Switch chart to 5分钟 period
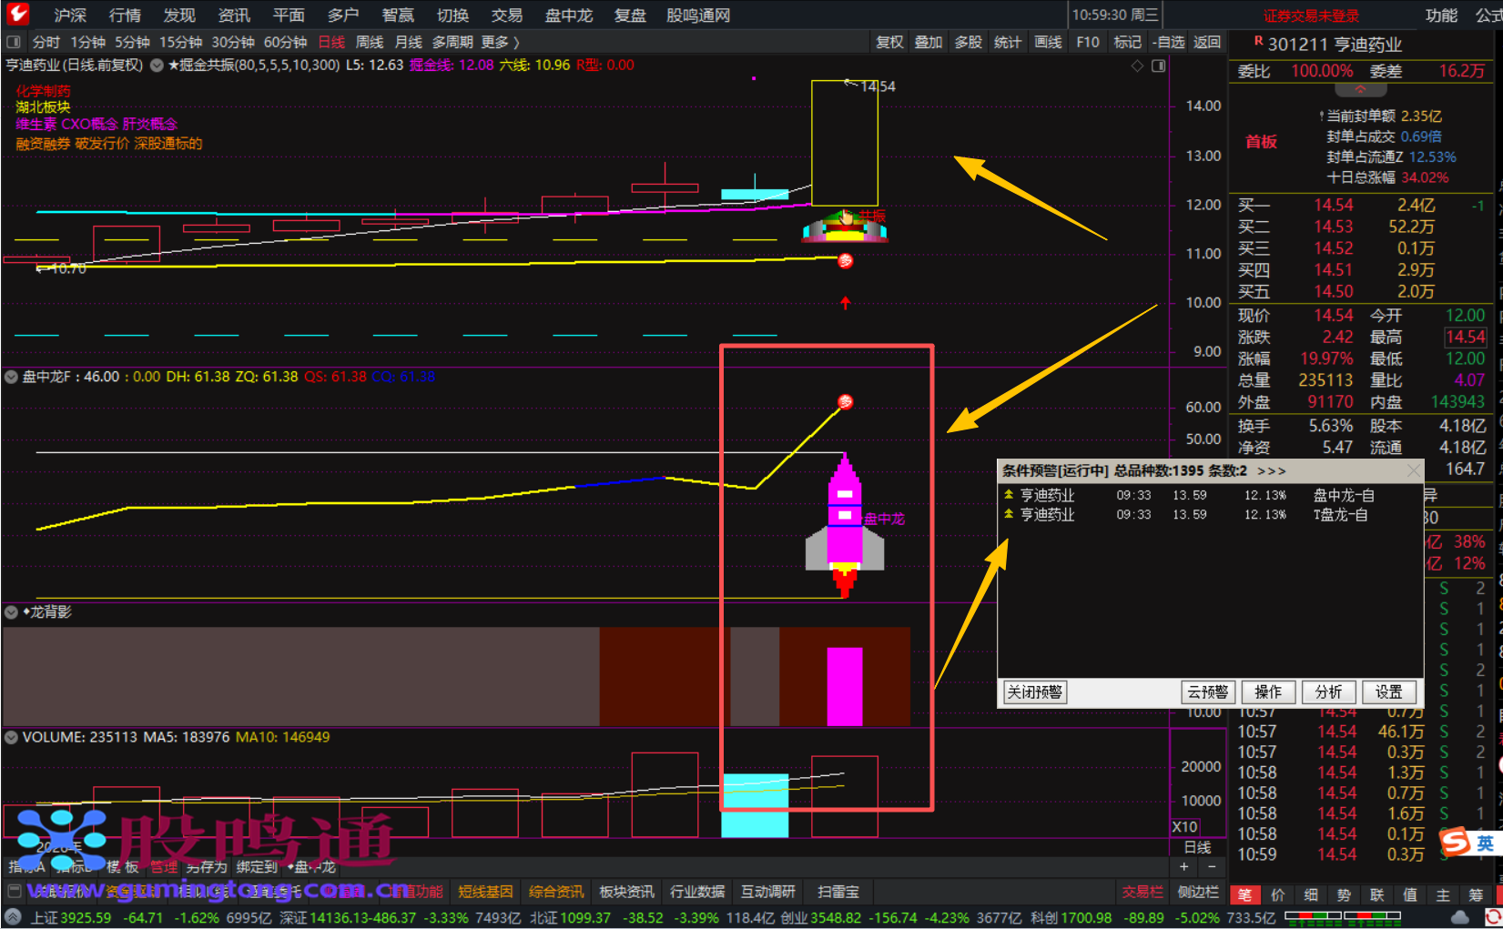Image resolution: width=1503 pixels, height=929 pixels. coord(132,42)
